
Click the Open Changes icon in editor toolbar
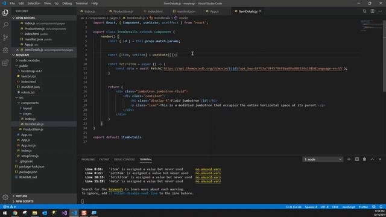[364, 11]
